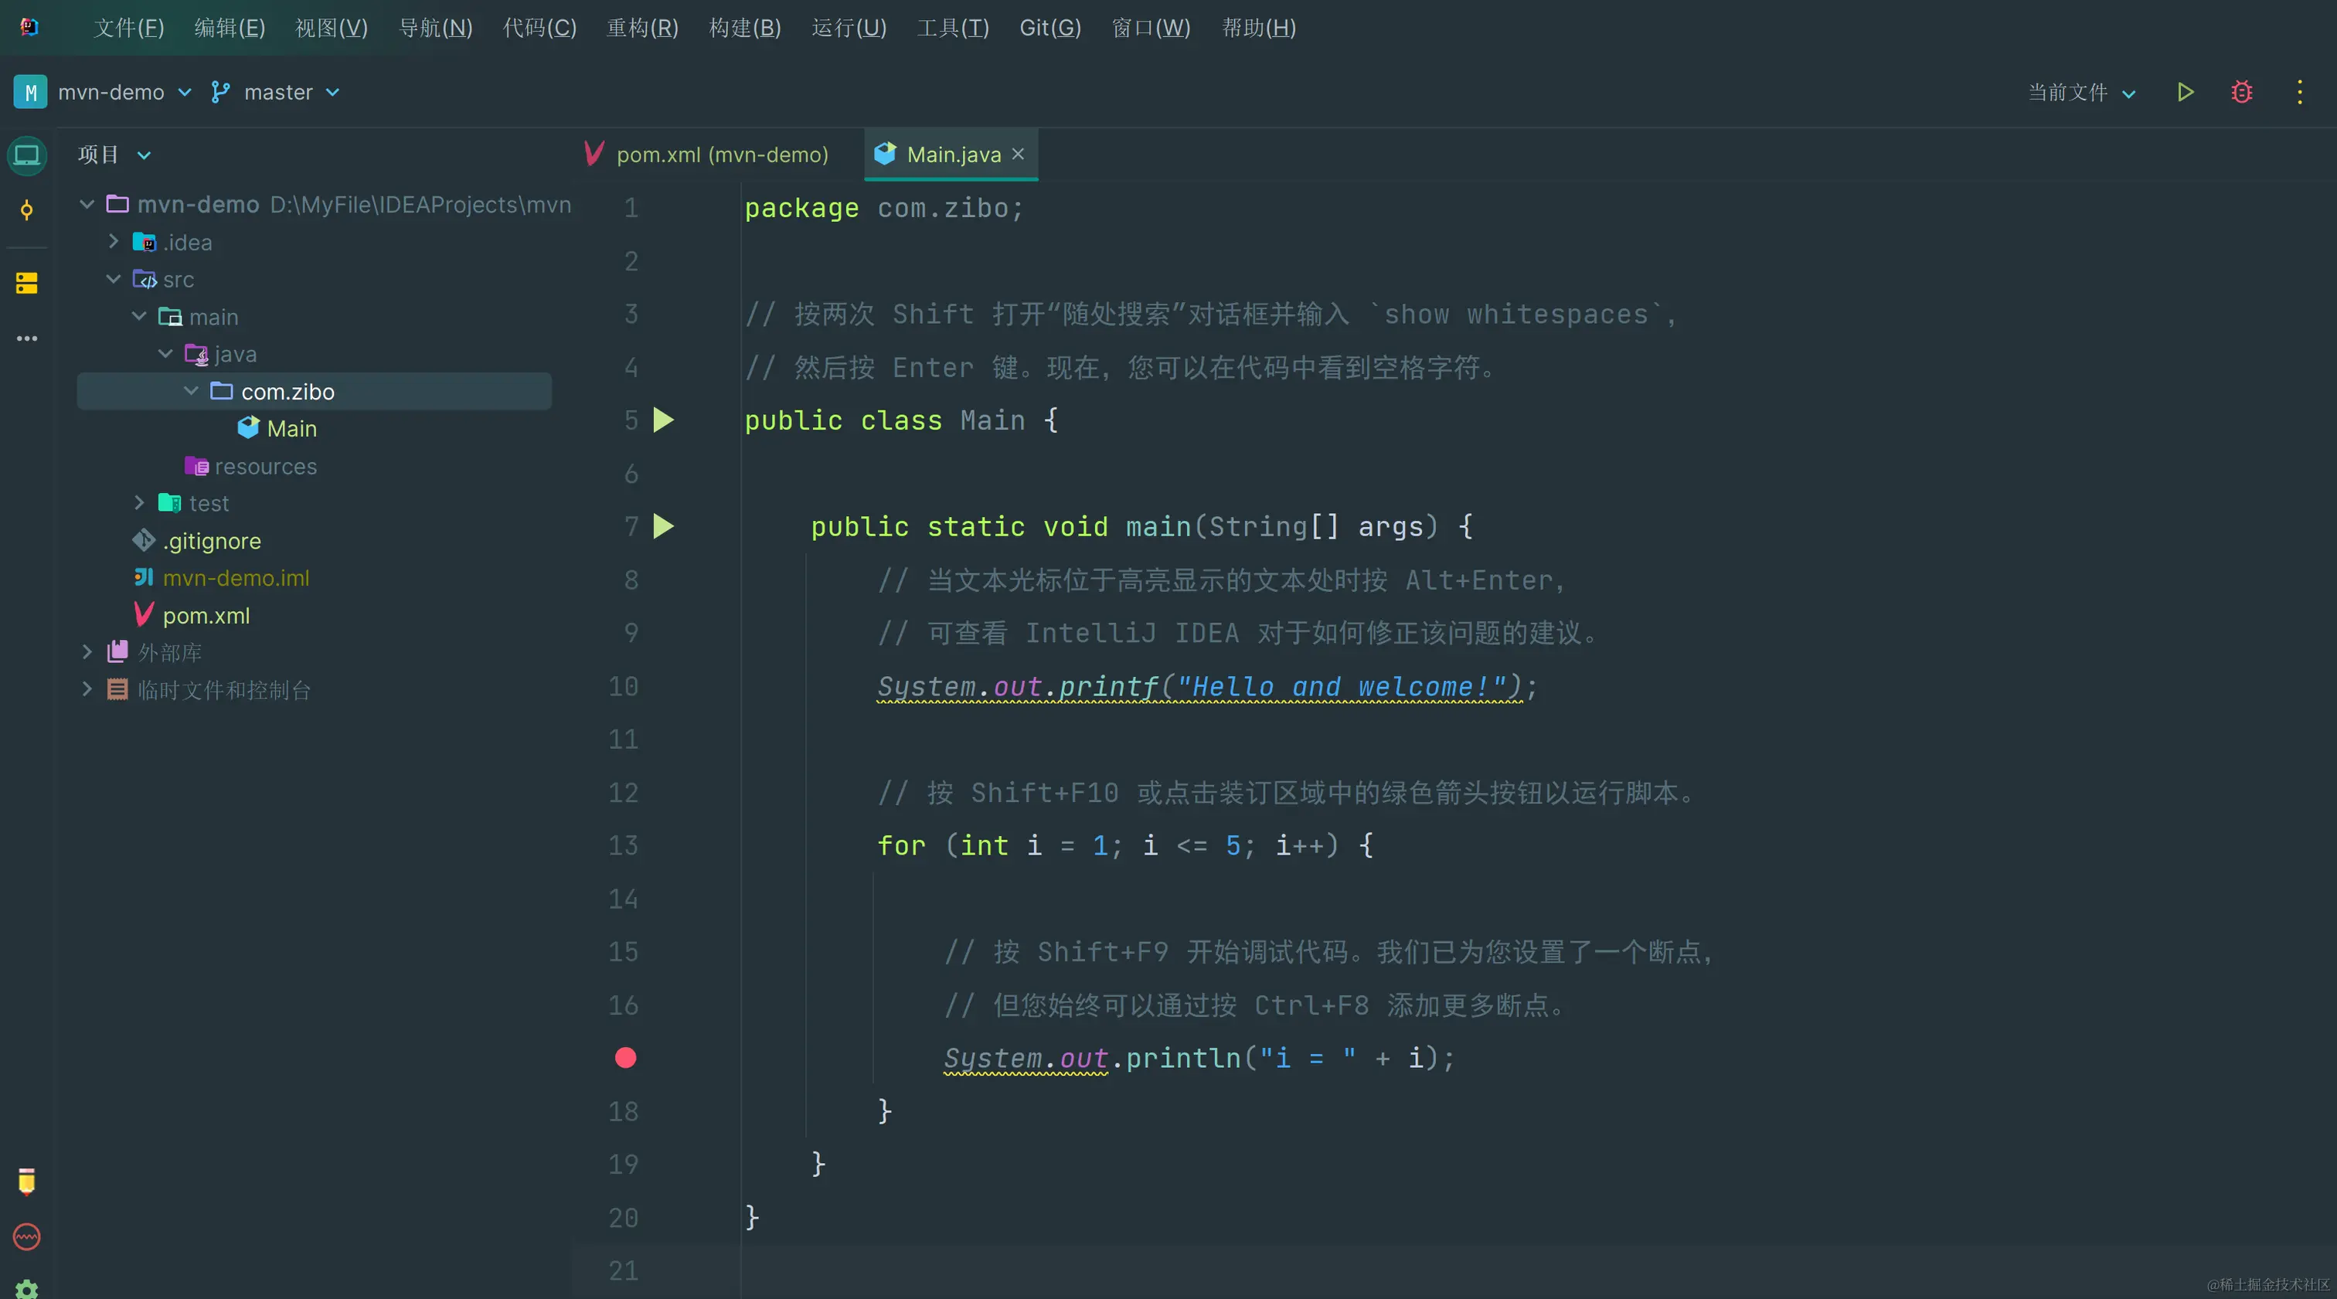Open the master branch dropdown
The width and height of the screenshot is (2337, 1299).
click(277, 93)
